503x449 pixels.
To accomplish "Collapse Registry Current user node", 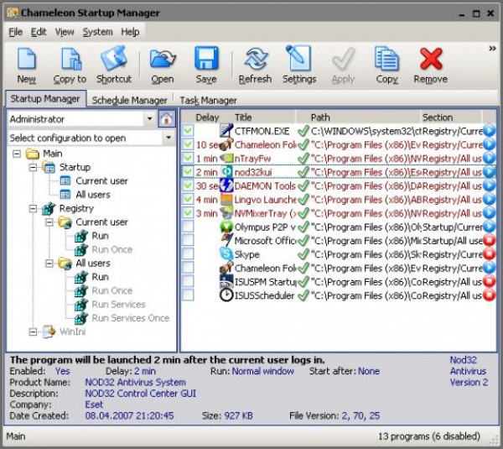I will click(49, 222).
